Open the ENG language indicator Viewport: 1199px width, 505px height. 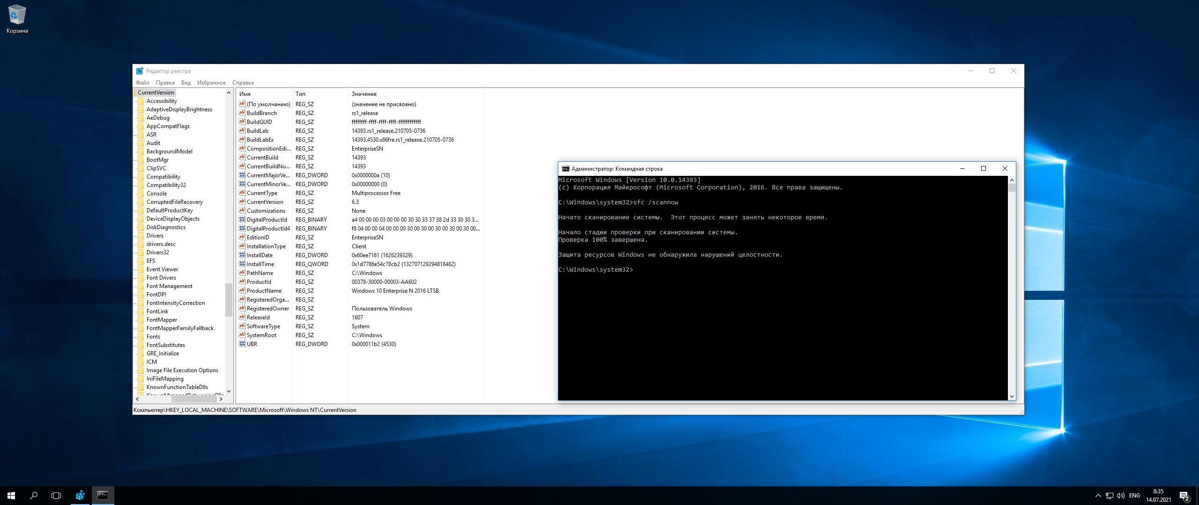coord(1135,496)
